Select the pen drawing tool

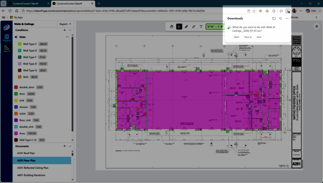(186, 27)
